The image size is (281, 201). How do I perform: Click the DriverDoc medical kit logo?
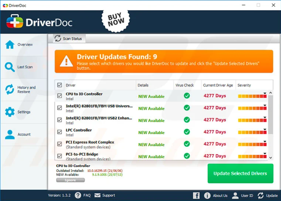coord(15,21)
